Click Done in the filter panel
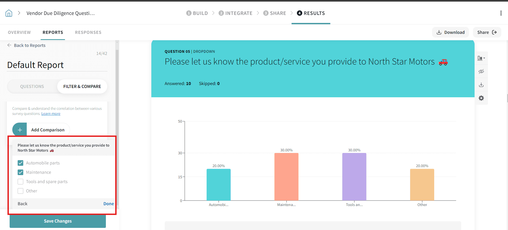Viewport: 508px width, 230px height. point(109,204)
